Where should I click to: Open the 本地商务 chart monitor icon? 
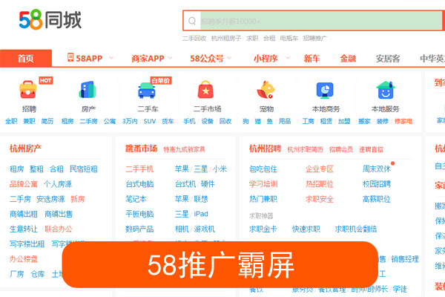325,91
